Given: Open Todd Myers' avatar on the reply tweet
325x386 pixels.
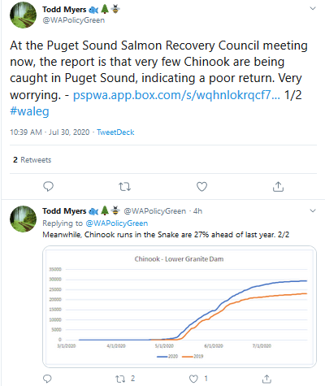Looking at the screenshot, I should tap(23, 219).
